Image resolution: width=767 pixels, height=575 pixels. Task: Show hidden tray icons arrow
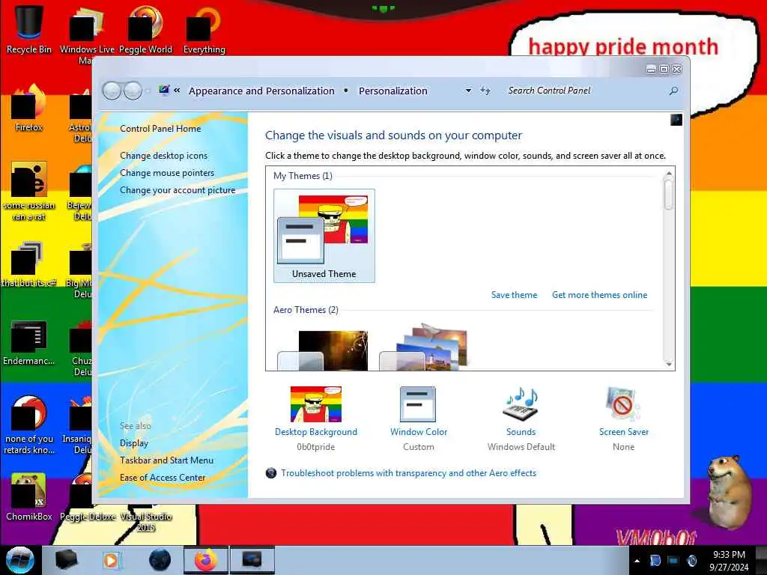pyautogui.click(x=637, y=561)
